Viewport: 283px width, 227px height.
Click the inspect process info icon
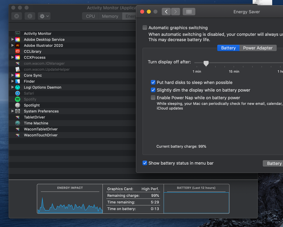tap(30, 16)
